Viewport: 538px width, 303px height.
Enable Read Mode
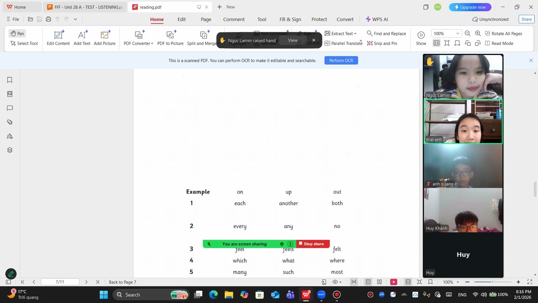pyautogui.click(x=499, y=43)
